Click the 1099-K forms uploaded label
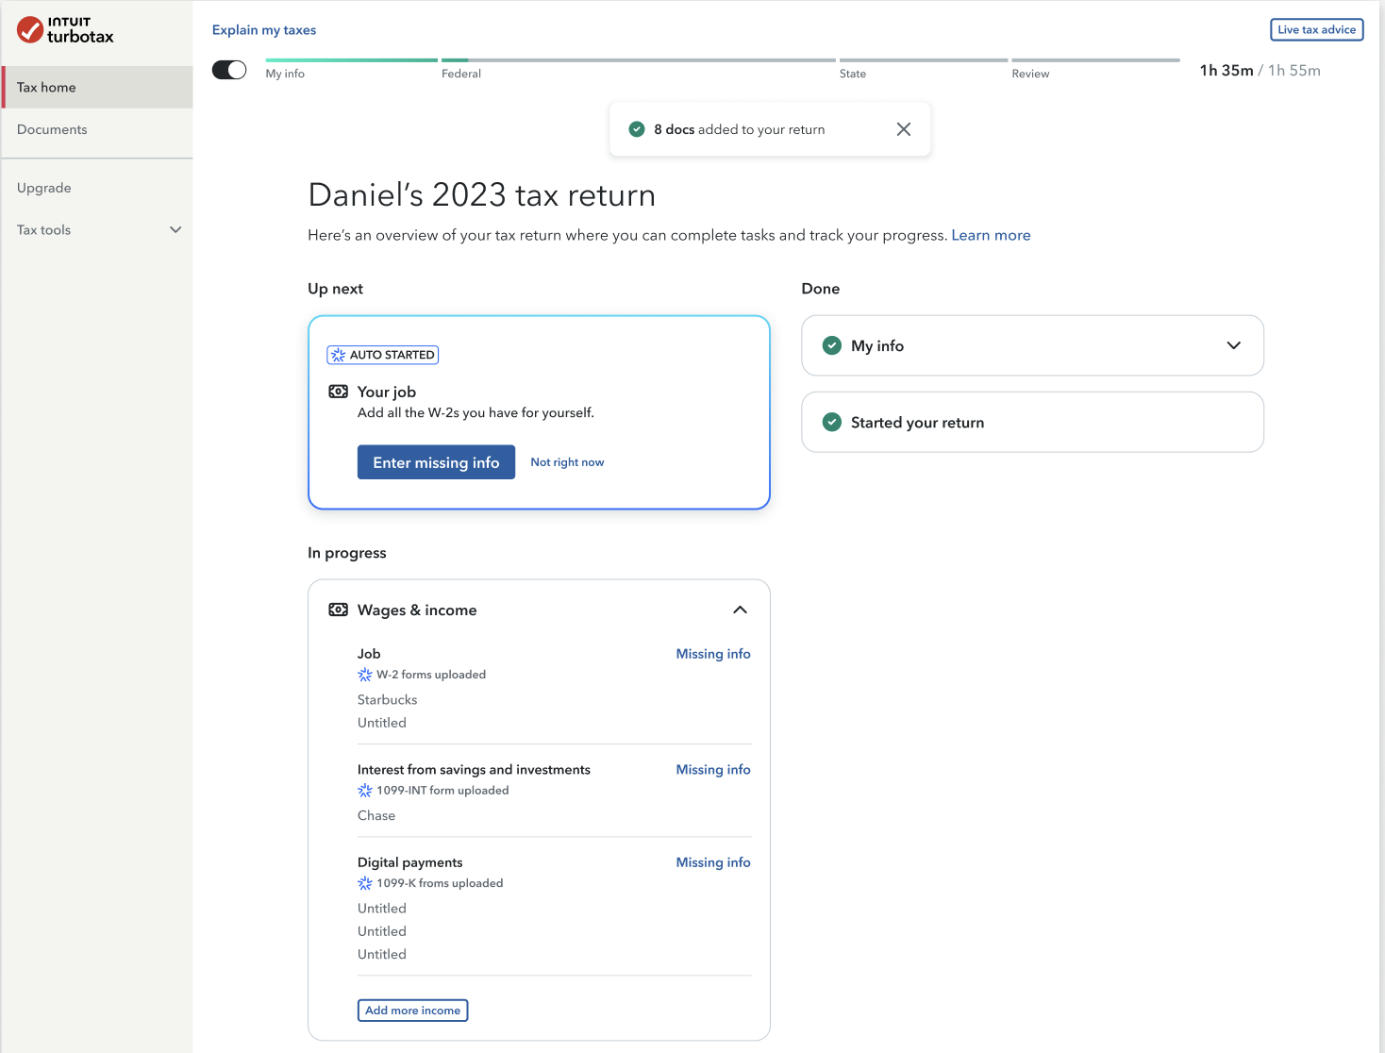Screen dimensions: 1385x1053 [x=440, y=883]
